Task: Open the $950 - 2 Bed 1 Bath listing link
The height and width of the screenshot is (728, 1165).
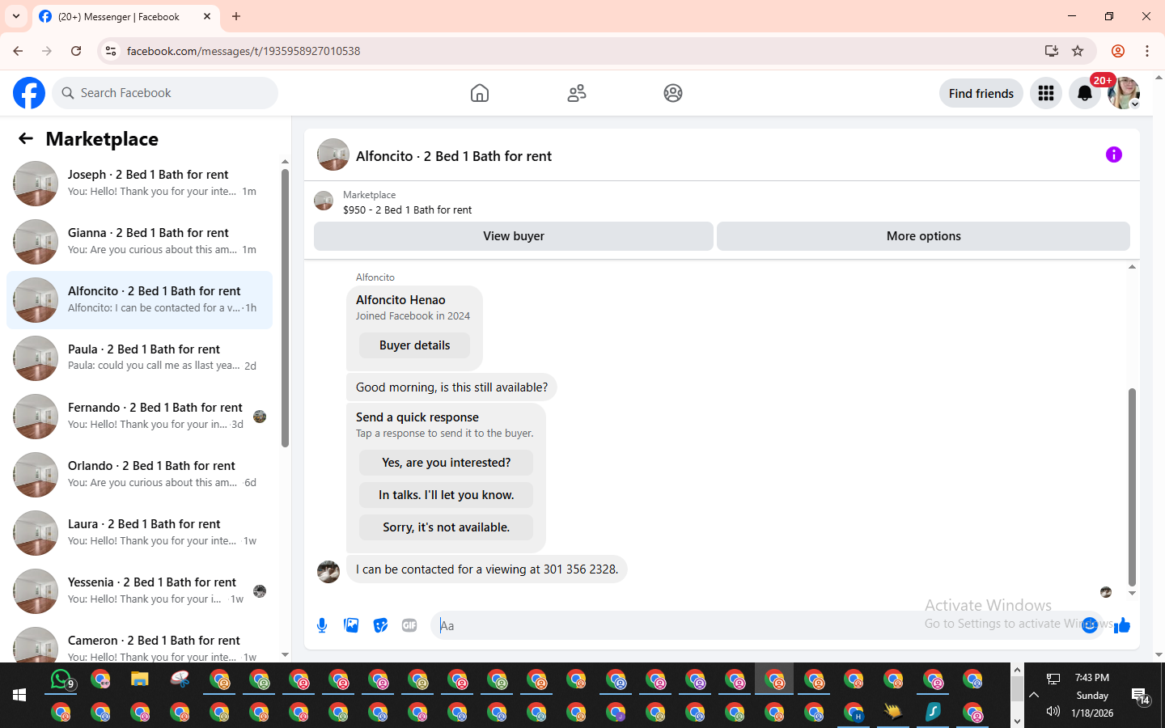Action: (x=407, y=210)
